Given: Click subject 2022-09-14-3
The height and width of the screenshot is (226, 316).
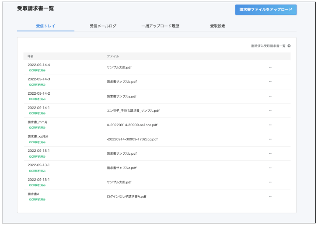Looking at the screenshot, I should click(x=39, y=79).
